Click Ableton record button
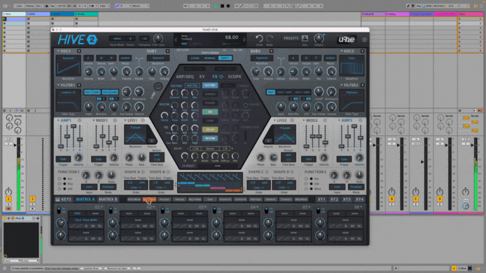The image size is (486, 273). pos(228,6)
